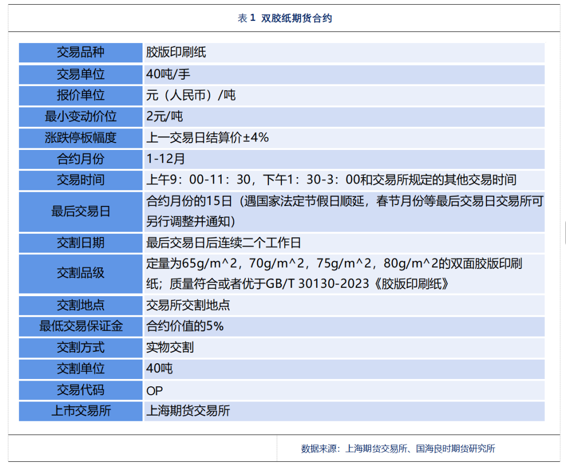The width and height of the screenshot is (566, 466).
Task: Select the '最低交易保证金' label cell
Action: [81, 327]
